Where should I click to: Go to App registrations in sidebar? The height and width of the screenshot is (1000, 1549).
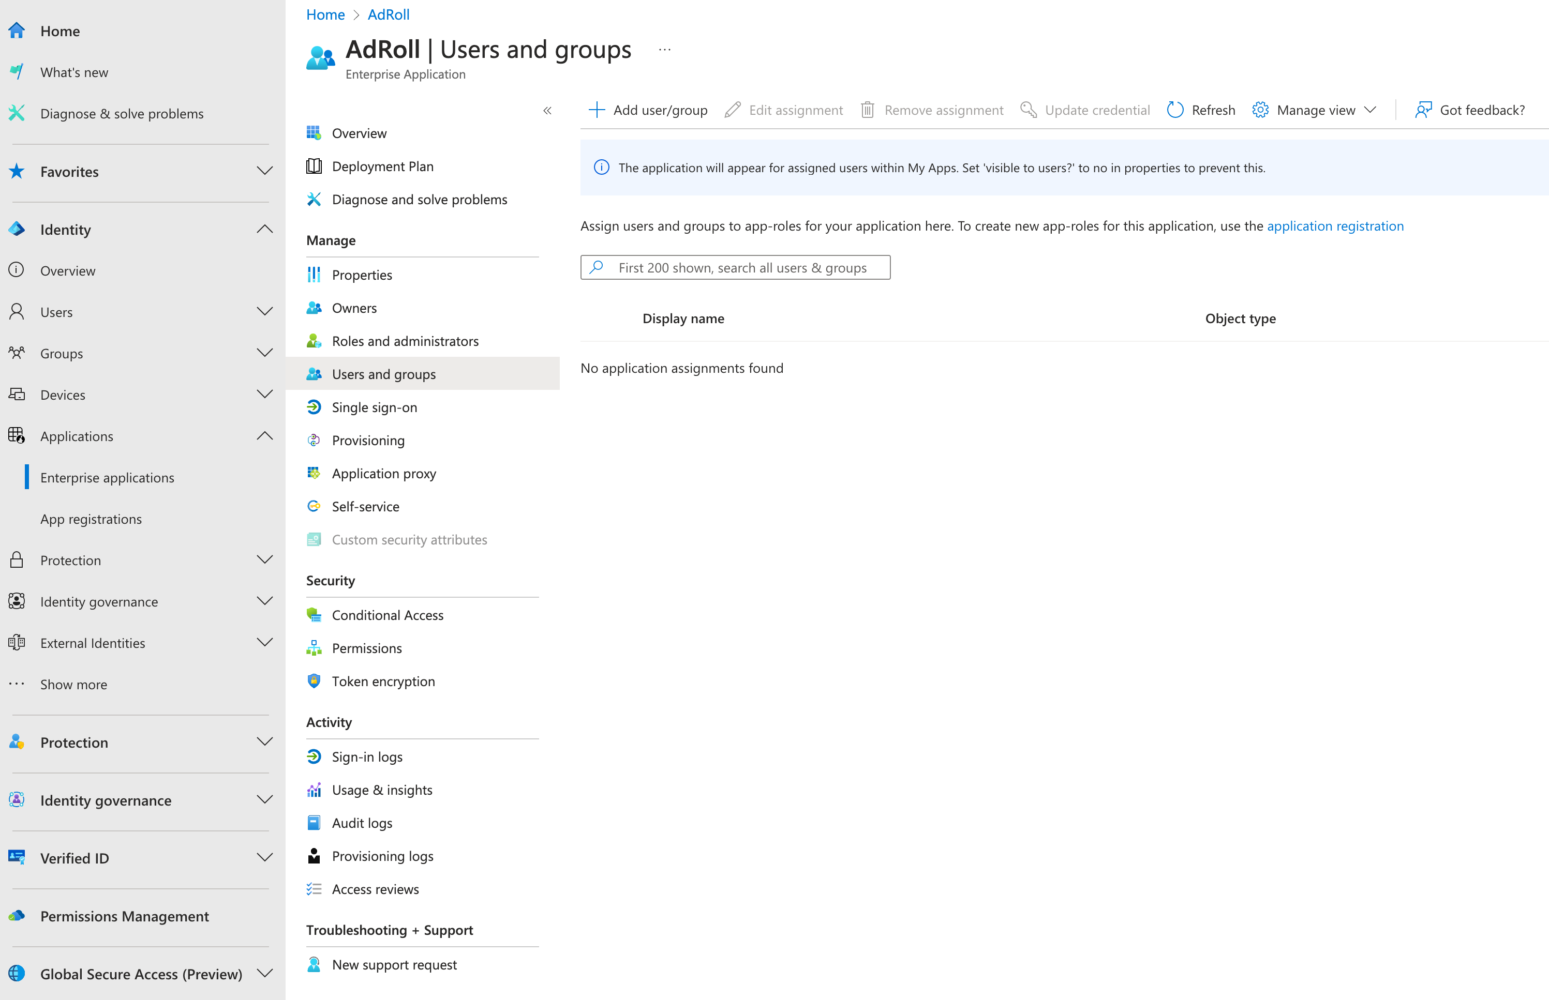[91, 519]
